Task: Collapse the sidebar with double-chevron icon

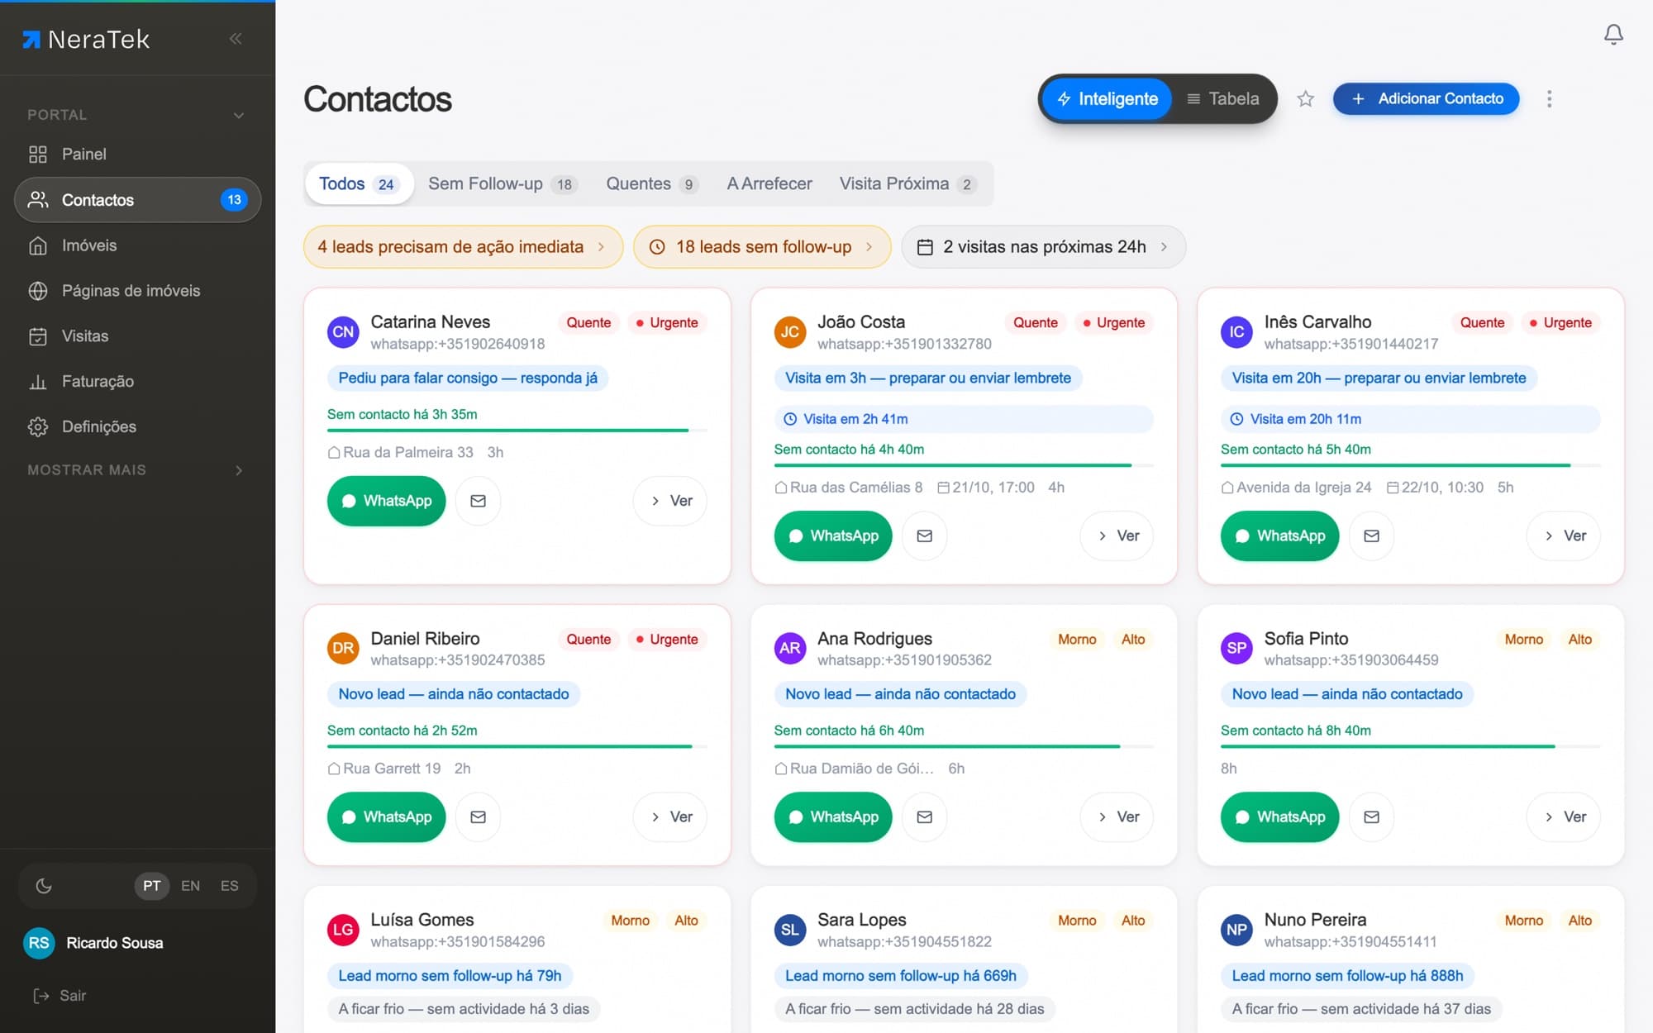Action: coord(236,38)
